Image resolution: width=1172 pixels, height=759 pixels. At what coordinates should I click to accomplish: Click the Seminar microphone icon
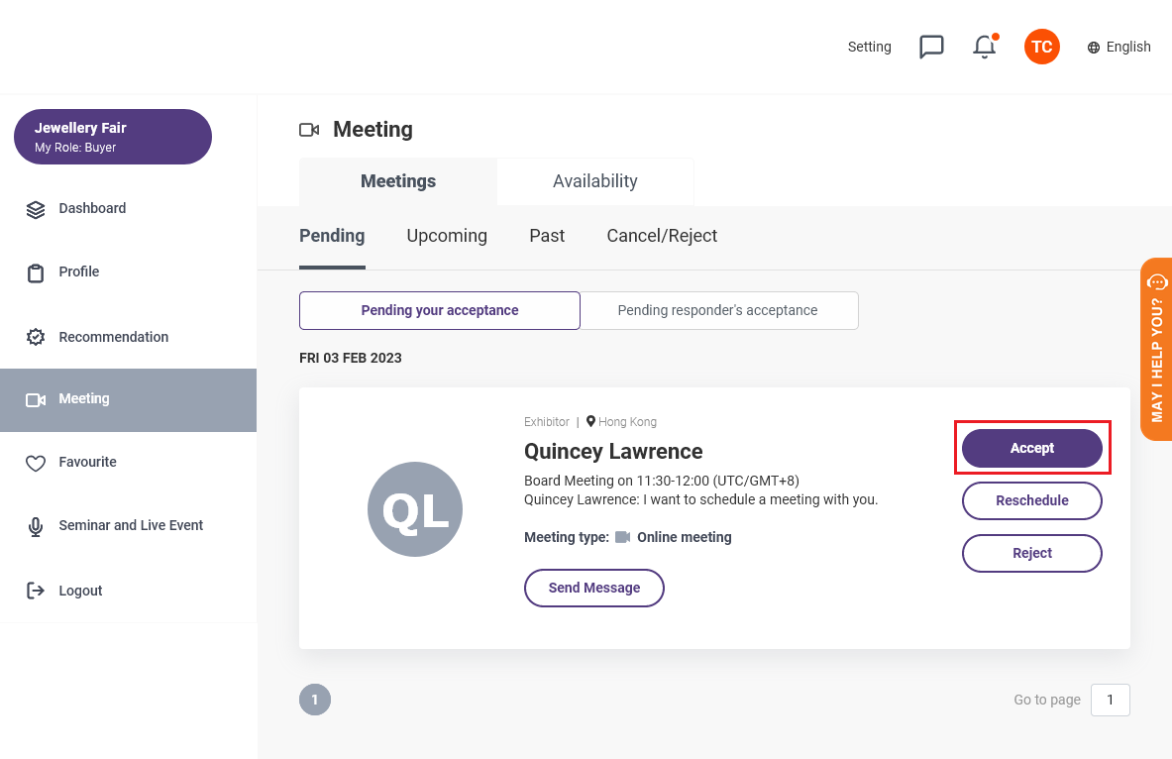(35, 527)
